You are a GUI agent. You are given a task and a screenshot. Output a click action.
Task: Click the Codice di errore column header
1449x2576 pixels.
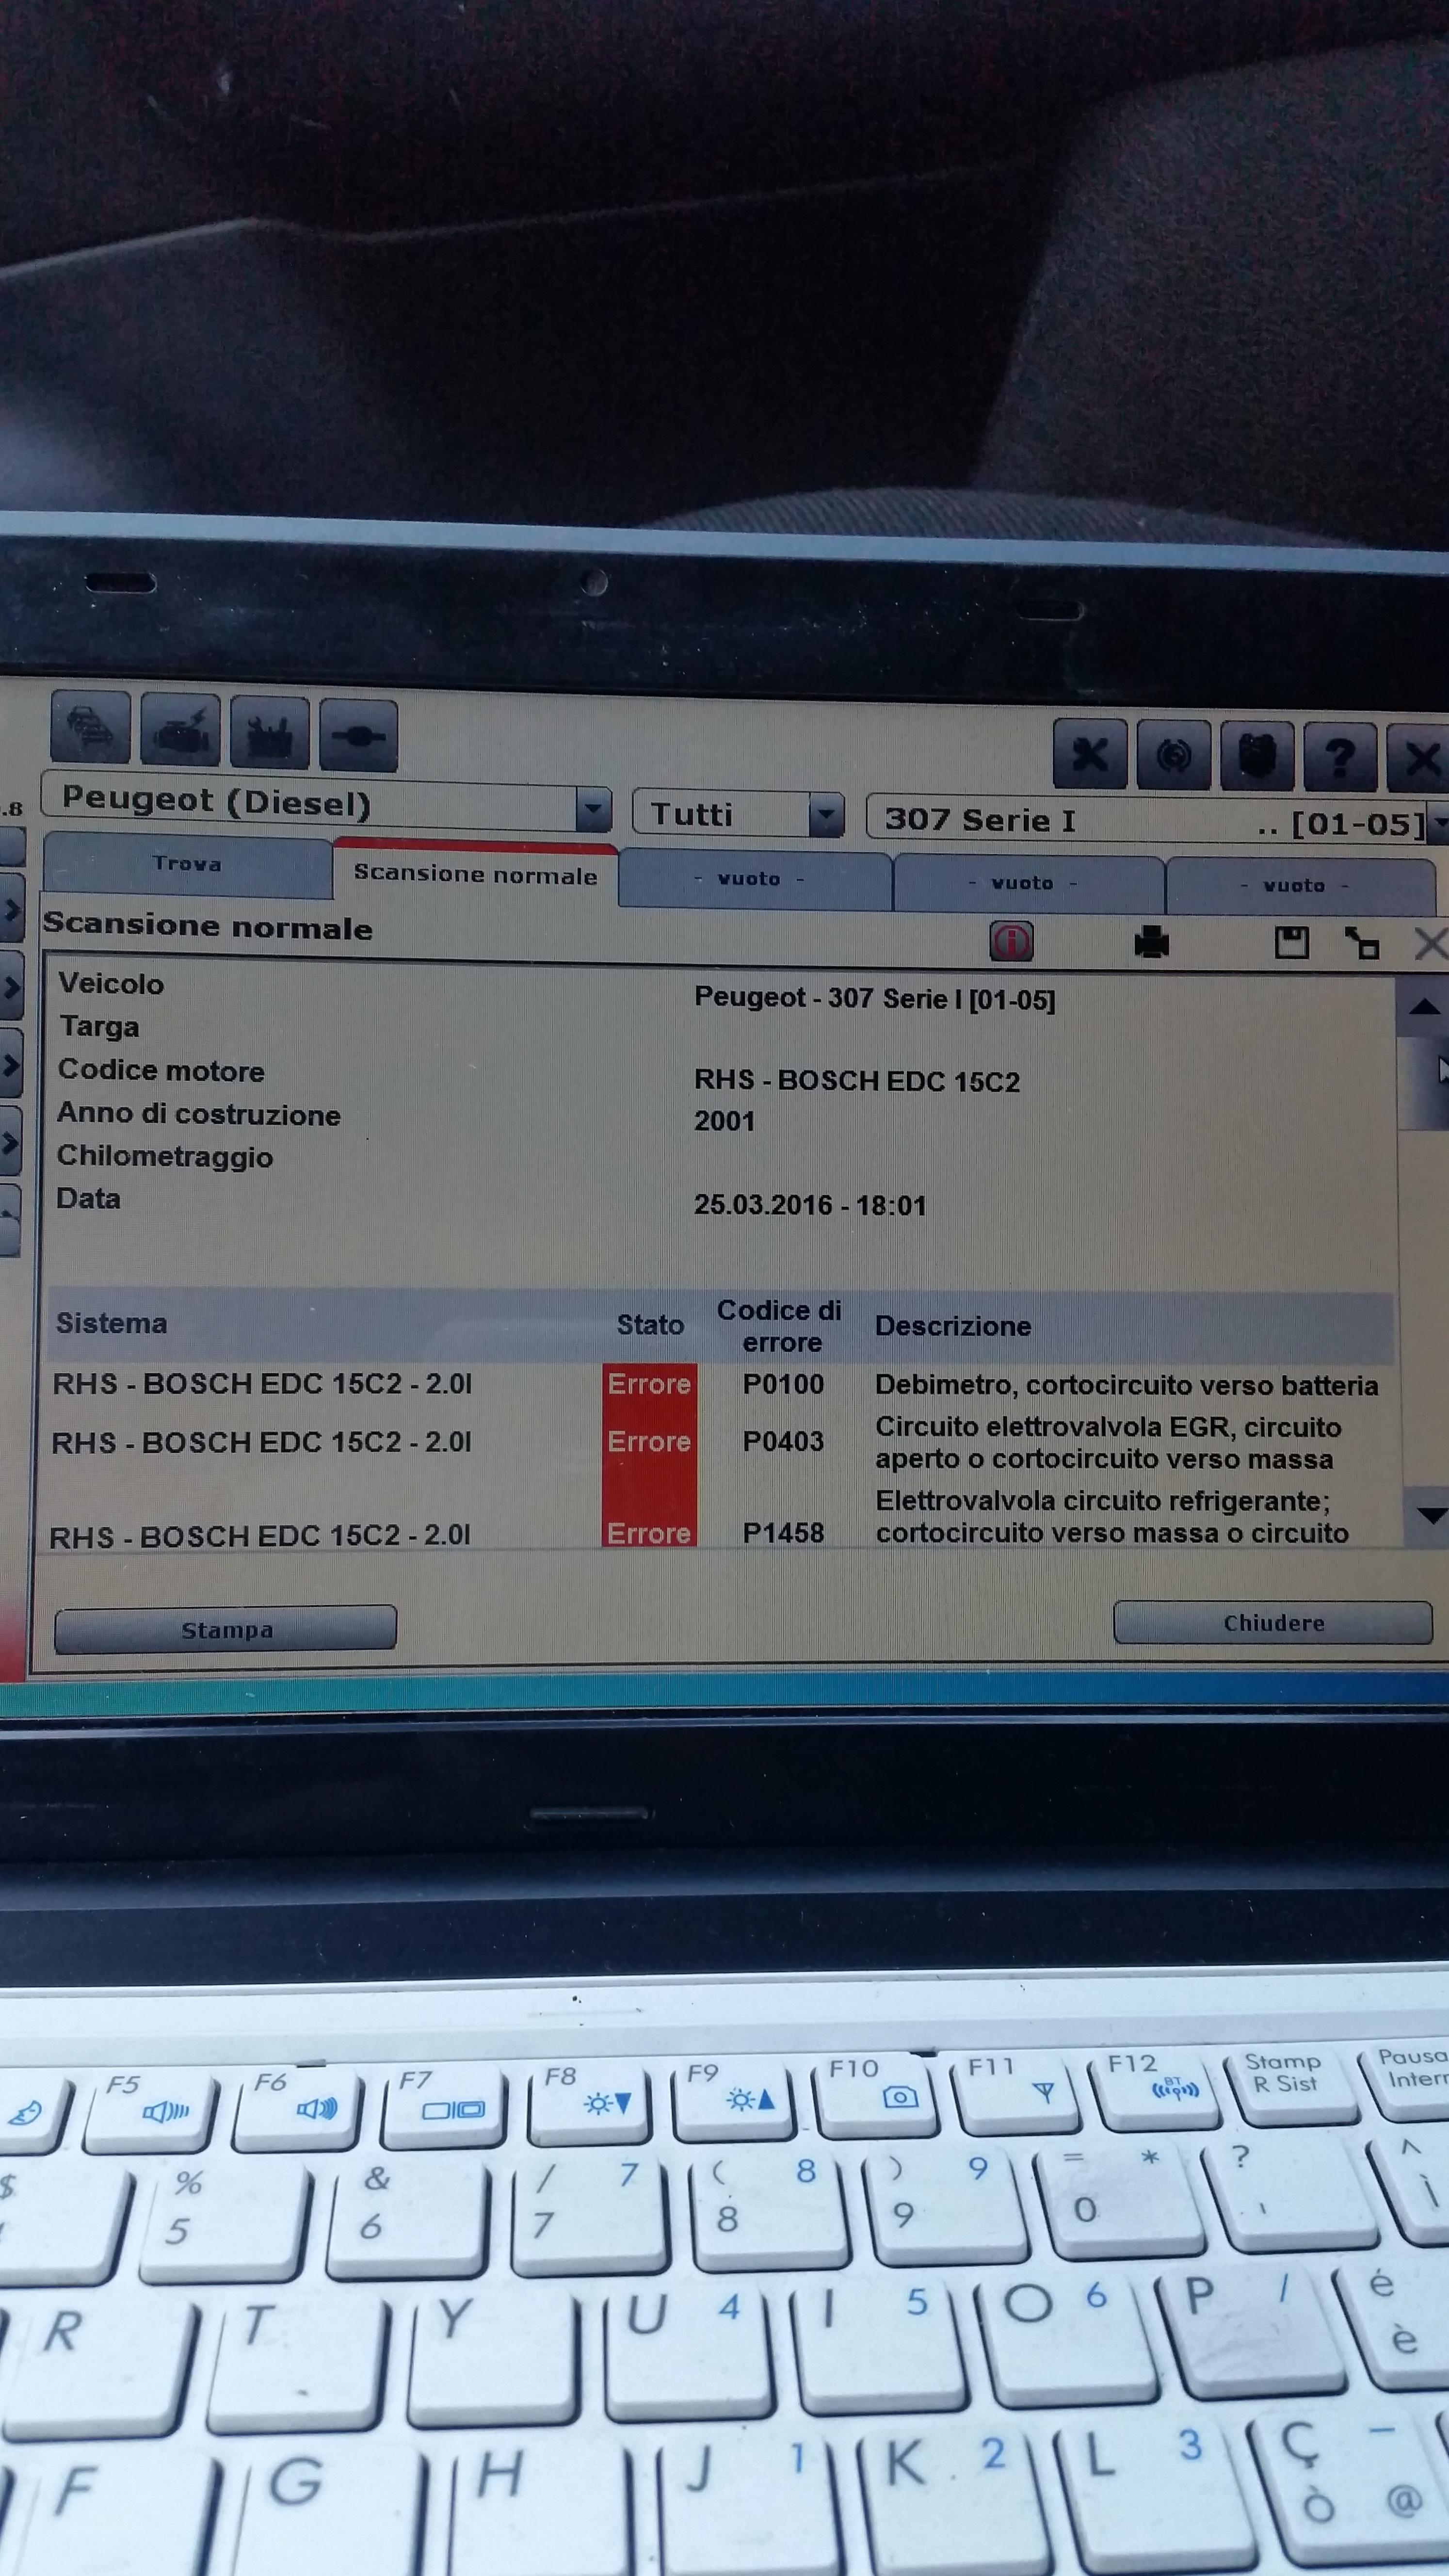tap(779, 1326)
